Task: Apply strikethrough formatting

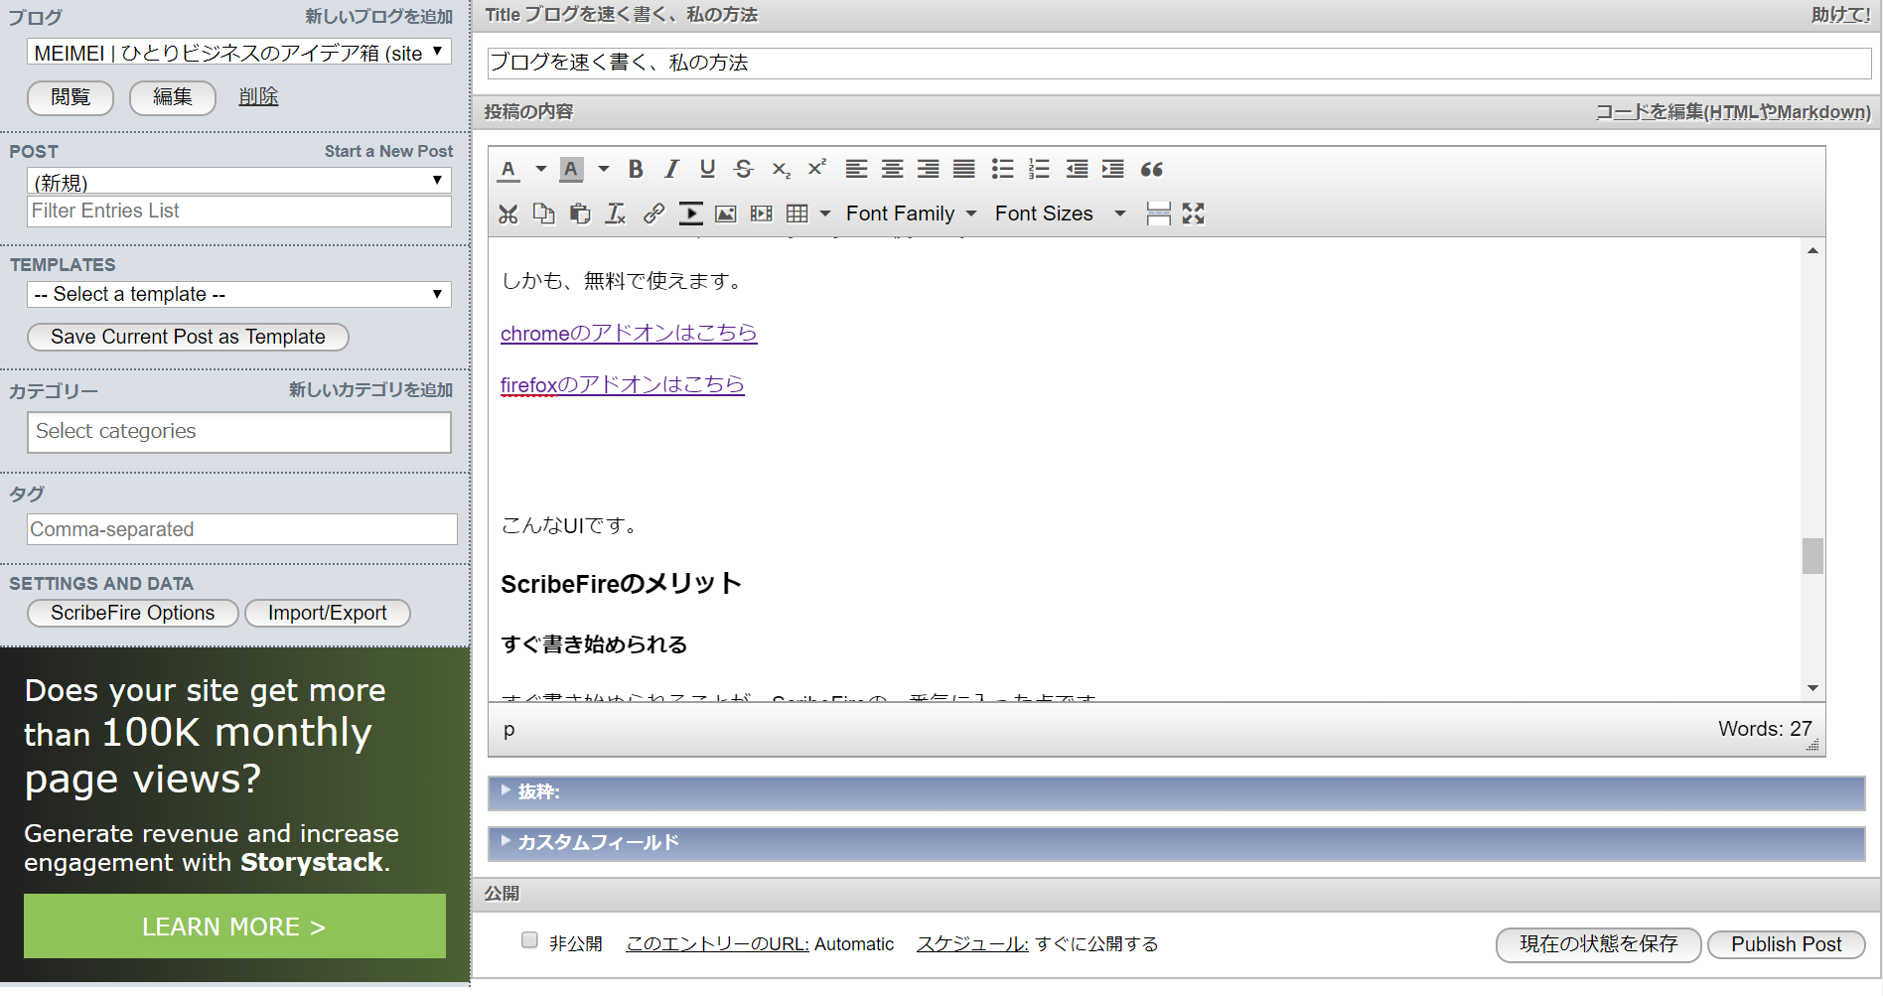Action: [743, 170]
